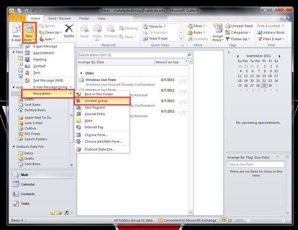The width and height of the screenshot is (298, 230).
Task: Switch to Reading view in status bar
Action: click(x=230, y=220)
